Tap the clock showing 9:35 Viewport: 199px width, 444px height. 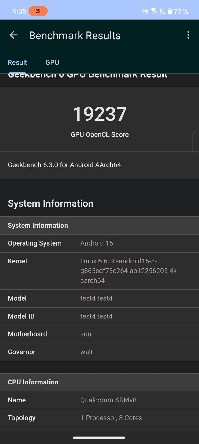pos(19,11)
